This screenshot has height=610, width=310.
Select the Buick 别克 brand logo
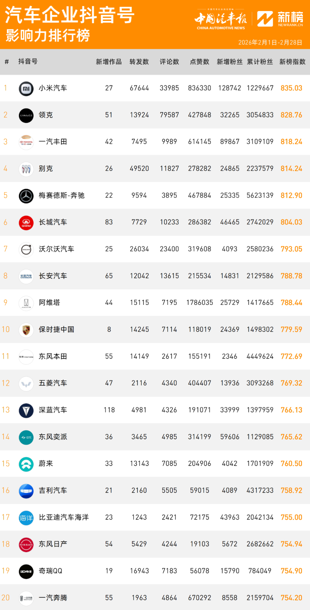[x=26, y=169]
